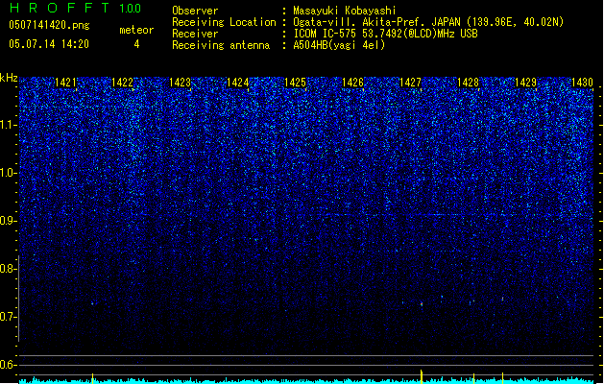Select the meteor count value 4
This screenshot has width=604, height=384.
(x=136, y=44)
